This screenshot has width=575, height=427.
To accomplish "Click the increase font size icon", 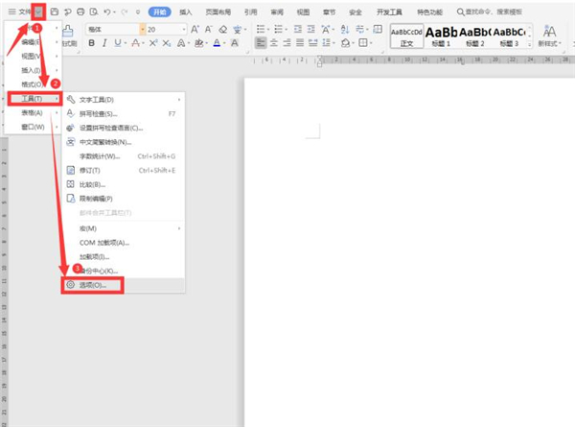I will tap(195, 29).
